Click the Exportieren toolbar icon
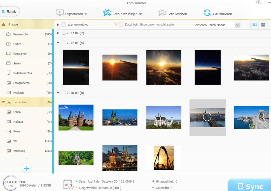Screen dimensions: 271x191 click(60, 13)
